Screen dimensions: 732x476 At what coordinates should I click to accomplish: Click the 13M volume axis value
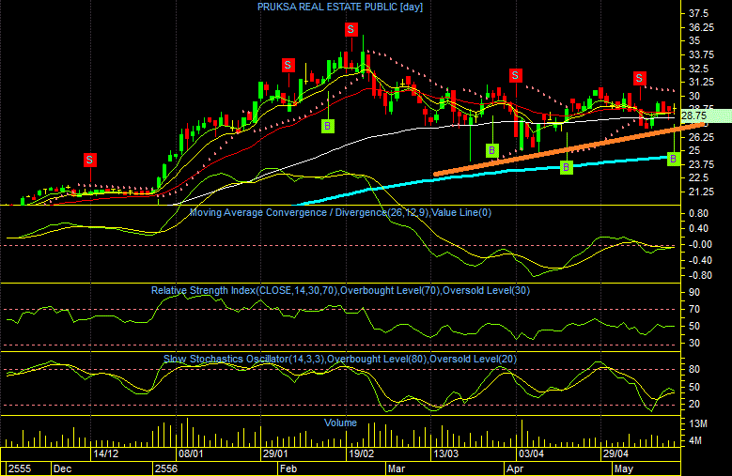coord(698,423)
